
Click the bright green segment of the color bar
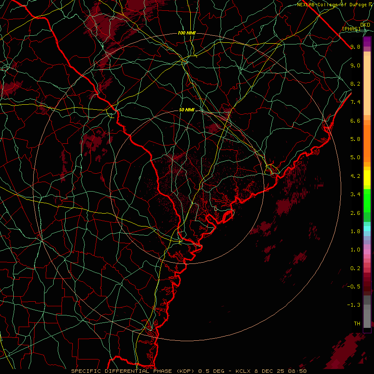click(x=367, y=200)
